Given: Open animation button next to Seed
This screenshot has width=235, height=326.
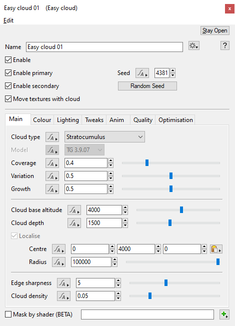Looking at the screenshot, I should pyautogui.click(x=142, y=73).
